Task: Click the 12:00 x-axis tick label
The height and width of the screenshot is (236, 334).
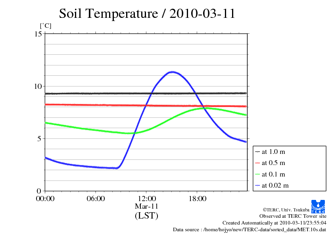Action: [x=146, y=199]
